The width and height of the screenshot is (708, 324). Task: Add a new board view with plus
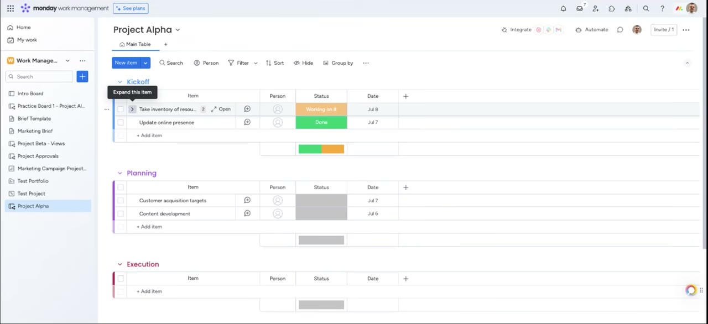(165, 44)
